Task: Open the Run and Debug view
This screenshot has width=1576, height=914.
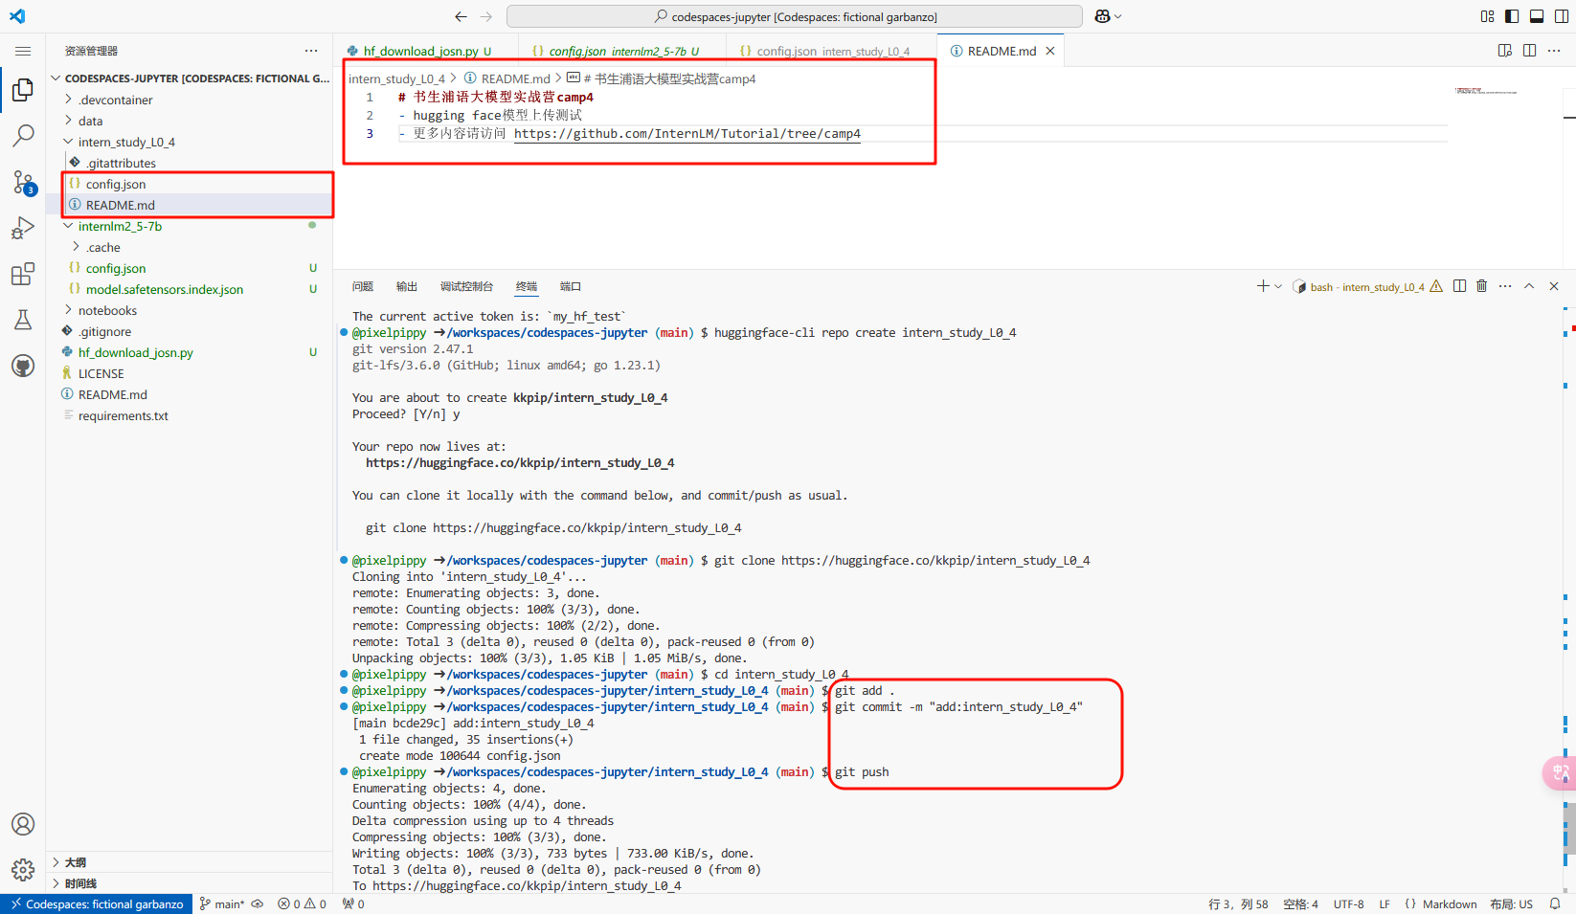Action: 23,228
